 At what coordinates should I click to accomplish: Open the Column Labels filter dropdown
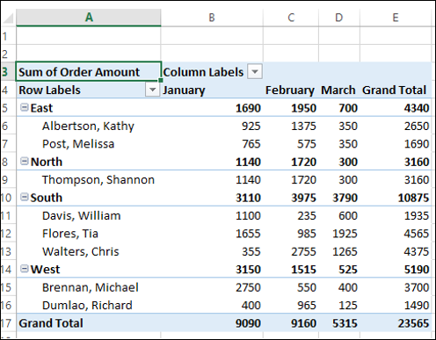coord(255,72)
